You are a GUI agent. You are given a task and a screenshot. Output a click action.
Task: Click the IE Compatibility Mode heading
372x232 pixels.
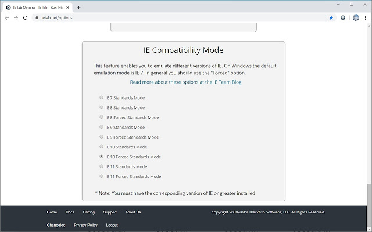click(184, 50)
